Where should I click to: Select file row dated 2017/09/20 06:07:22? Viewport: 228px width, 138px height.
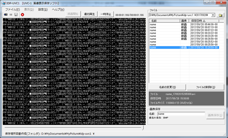[184, 30]
